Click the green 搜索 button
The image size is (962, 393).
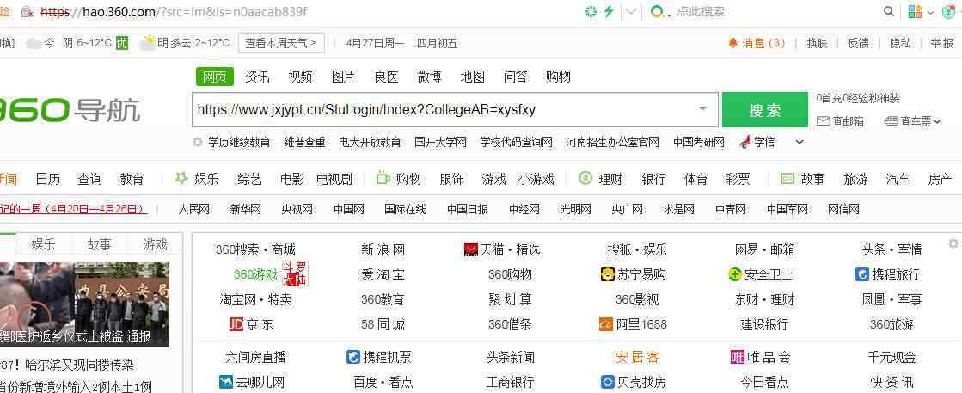pyautogui.click(x=765, y=110)
